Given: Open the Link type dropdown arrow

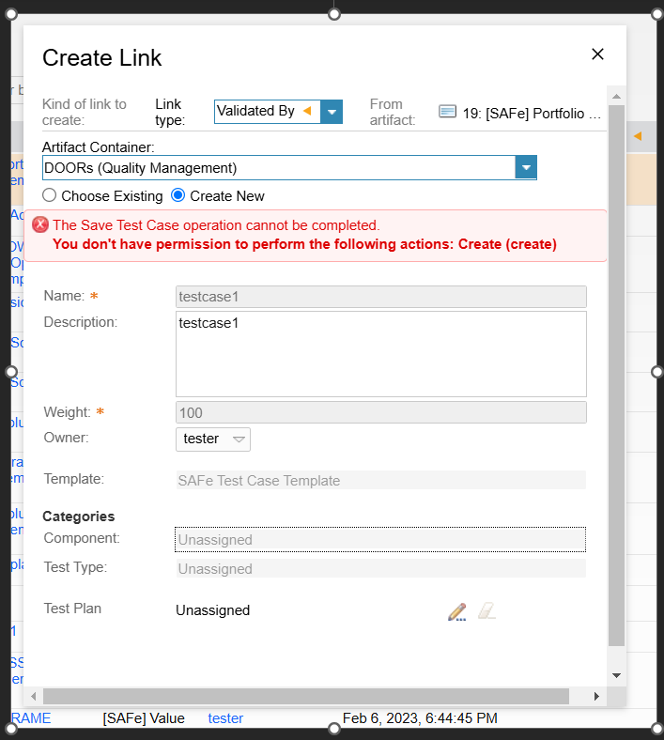Looking at the screenshot, I should 332,112.
